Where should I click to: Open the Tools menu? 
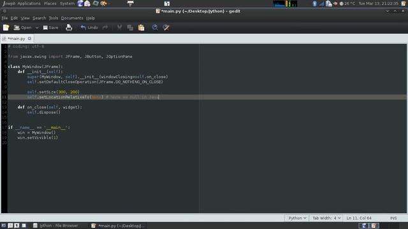[x=54, y=18]
